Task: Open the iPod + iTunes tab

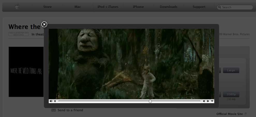Action: click(108, 7)
